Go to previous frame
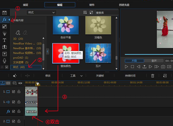 [x=138, y=67]
